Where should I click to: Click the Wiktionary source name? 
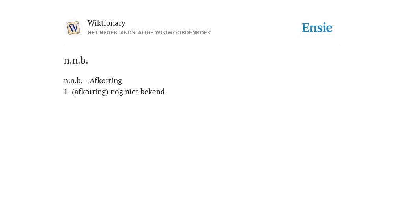coord(107,23)
